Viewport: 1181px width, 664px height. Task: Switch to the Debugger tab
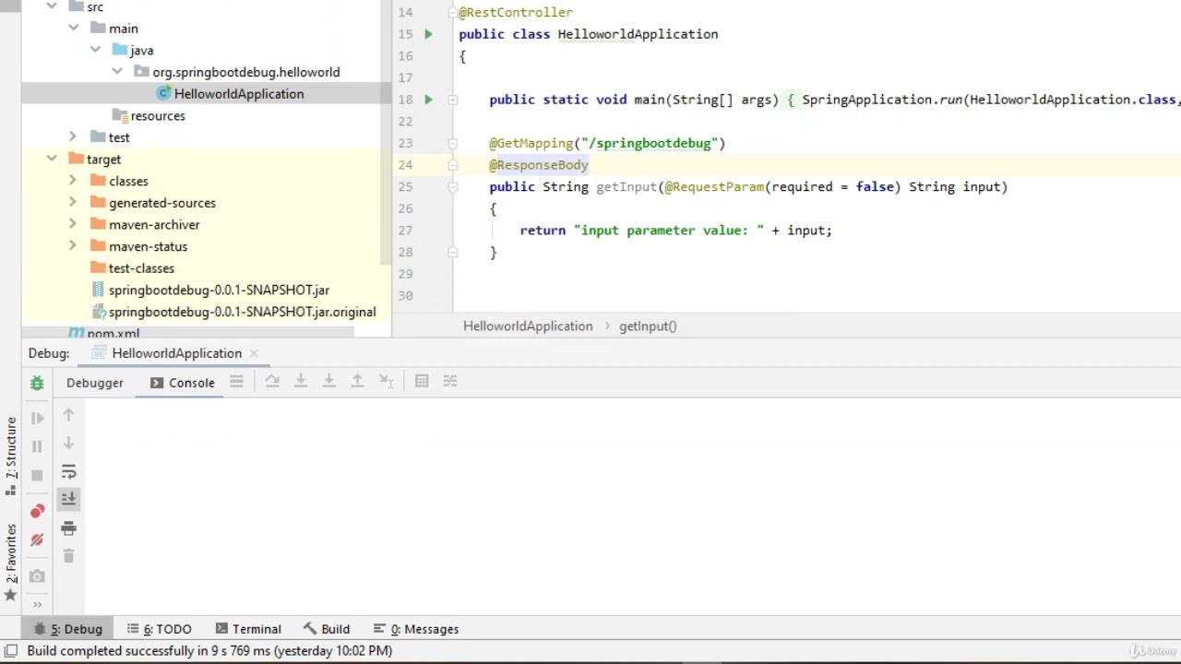pyautogui.click(x=94, y=383)
